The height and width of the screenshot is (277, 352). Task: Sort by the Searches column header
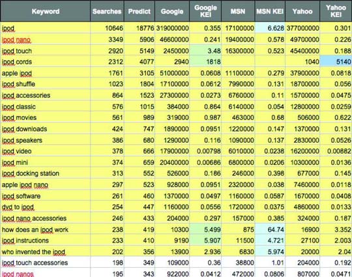pos(107,11)
